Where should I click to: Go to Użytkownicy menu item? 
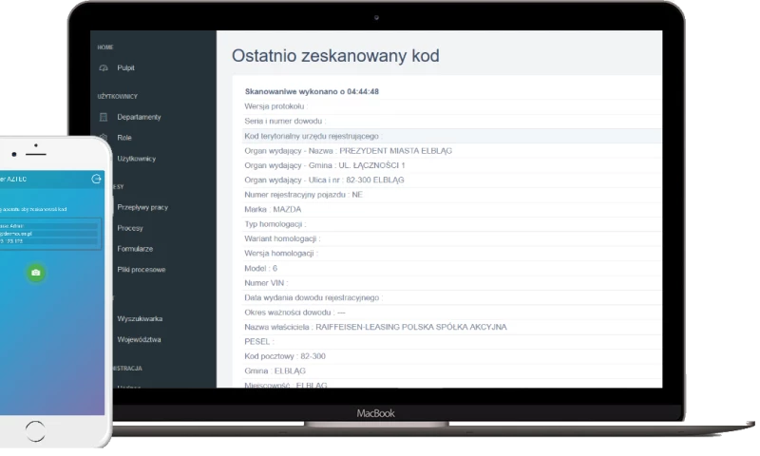pos(136,159)
